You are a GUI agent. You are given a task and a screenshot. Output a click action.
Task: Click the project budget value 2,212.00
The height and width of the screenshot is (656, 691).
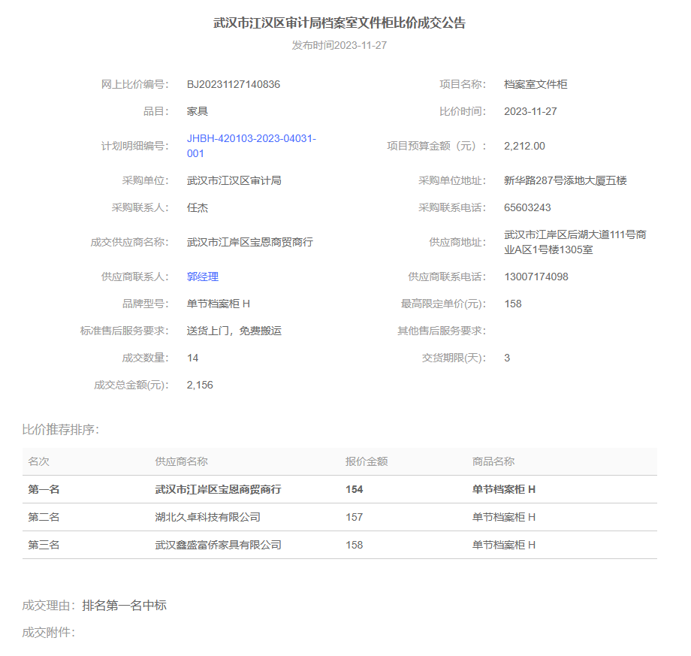pos(524,146)
